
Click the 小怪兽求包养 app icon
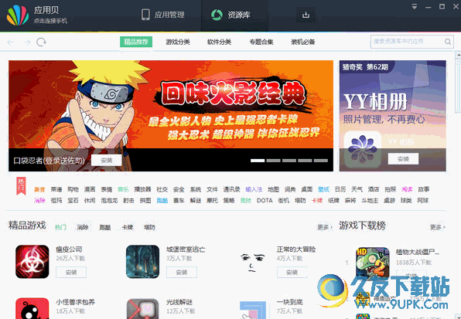click(x=32, y=308)
